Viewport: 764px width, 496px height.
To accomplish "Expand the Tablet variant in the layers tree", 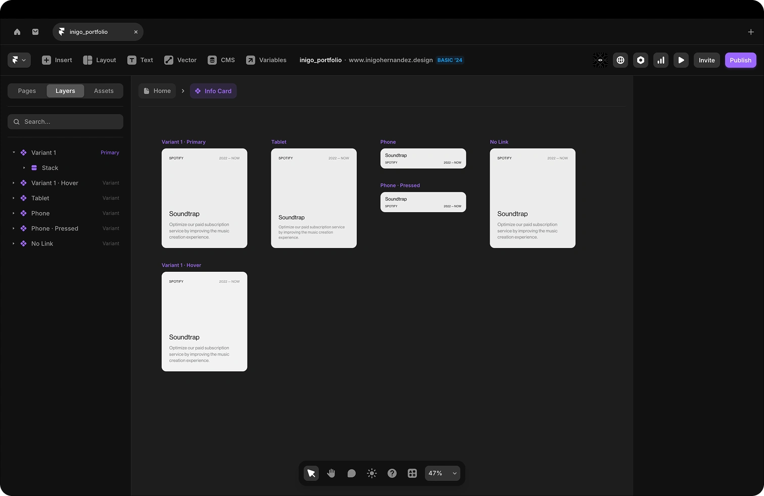I will pyautogui.click(x=13, y=198).
